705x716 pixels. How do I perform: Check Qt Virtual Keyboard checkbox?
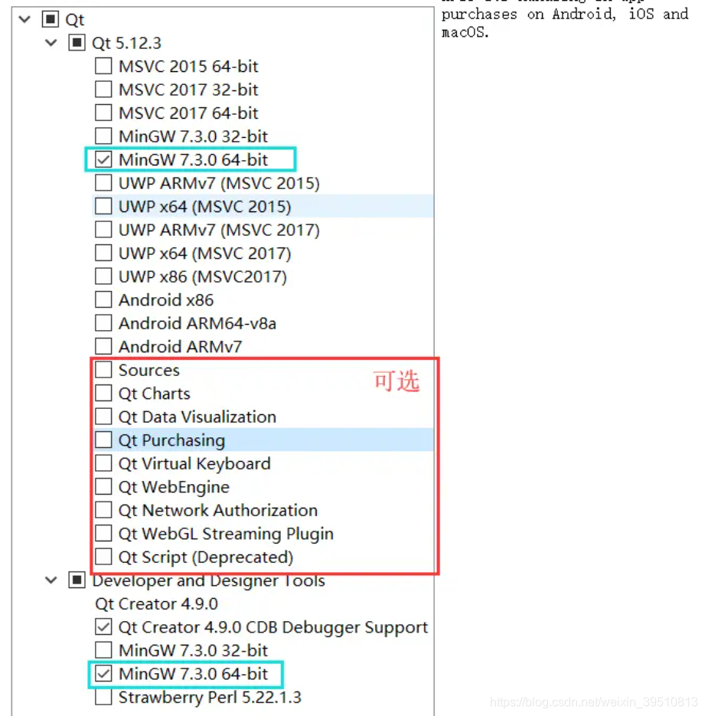pos(103,463)
